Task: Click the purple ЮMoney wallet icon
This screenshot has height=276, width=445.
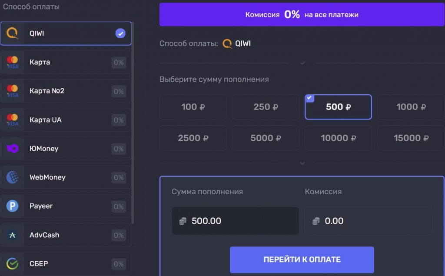Action: pyautogui.click(x=12, y=148)
